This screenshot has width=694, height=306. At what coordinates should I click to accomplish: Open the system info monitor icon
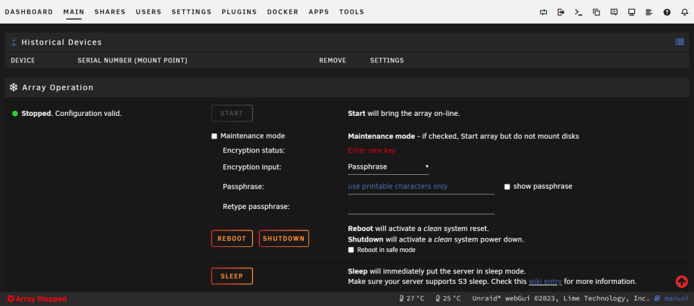632,12
